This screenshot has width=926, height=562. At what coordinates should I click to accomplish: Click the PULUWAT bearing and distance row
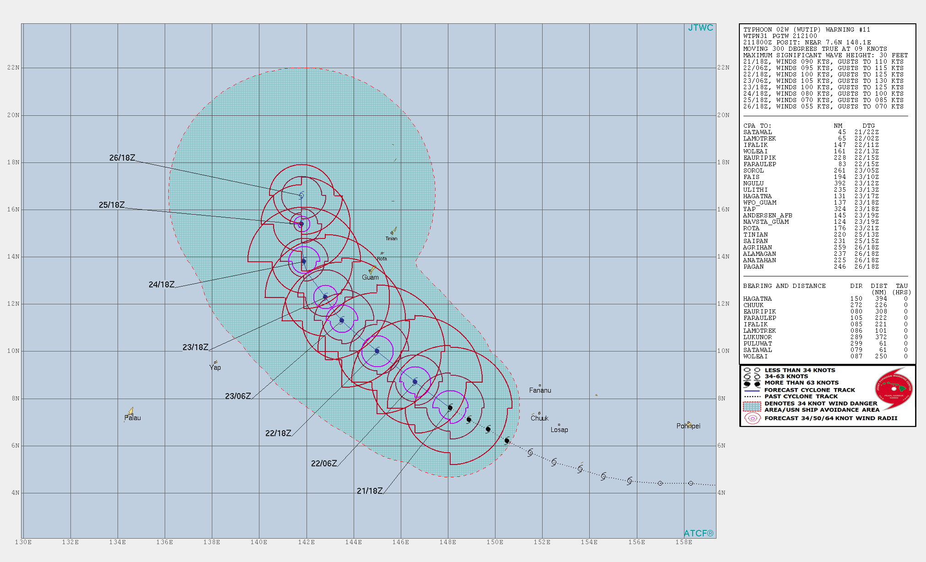pos(825,344)
